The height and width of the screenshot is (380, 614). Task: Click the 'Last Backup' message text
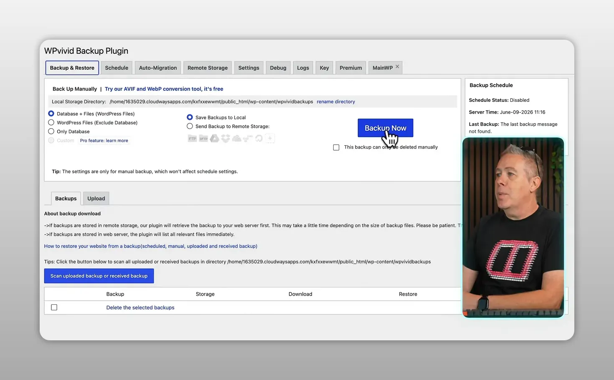513,127
